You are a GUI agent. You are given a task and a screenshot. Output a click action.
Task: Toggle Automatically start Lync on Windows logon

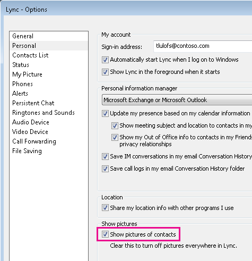105,60
